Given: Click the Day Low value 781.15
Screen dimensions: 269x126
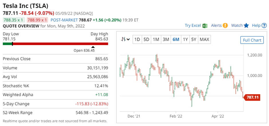Looking at the screenshot, I should [x=9, y=39].
